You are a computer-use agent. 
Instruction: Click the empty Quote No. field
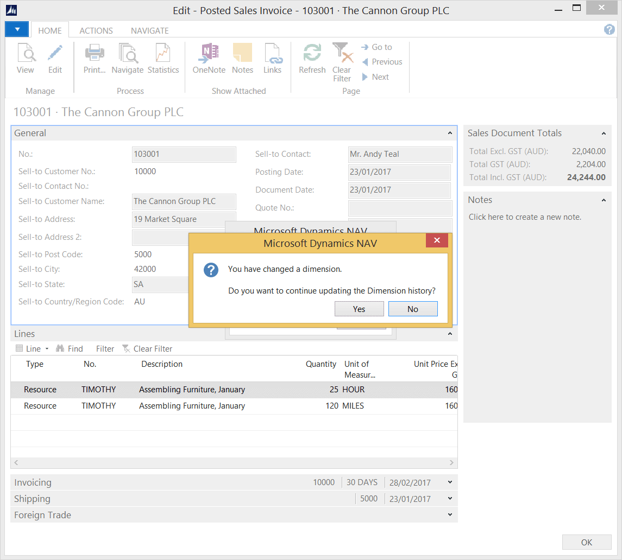tap(400, 208)
